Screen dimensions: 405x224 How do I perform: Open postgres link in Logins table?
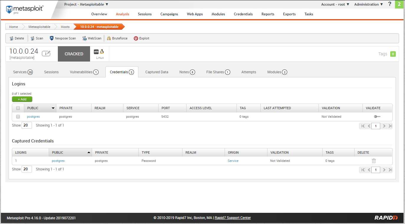pyautogui.click(x=33, y=117)
